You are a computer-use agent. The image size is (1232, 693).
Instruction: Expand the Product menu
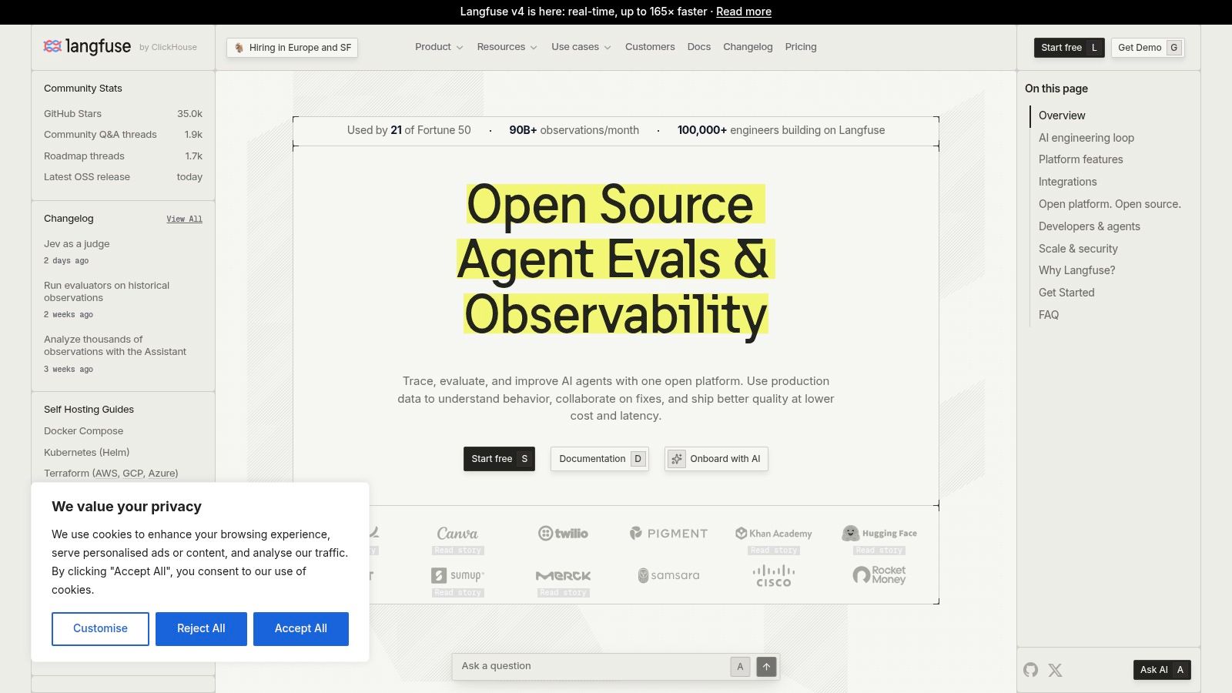(439, 47)
